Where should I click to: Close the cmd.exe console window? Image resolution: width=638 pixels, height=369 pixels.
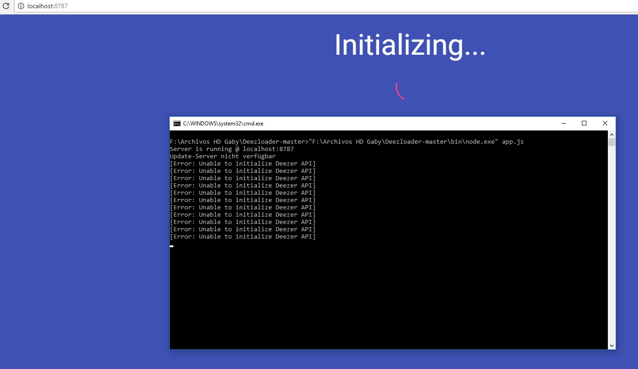(x=605, y=123)
